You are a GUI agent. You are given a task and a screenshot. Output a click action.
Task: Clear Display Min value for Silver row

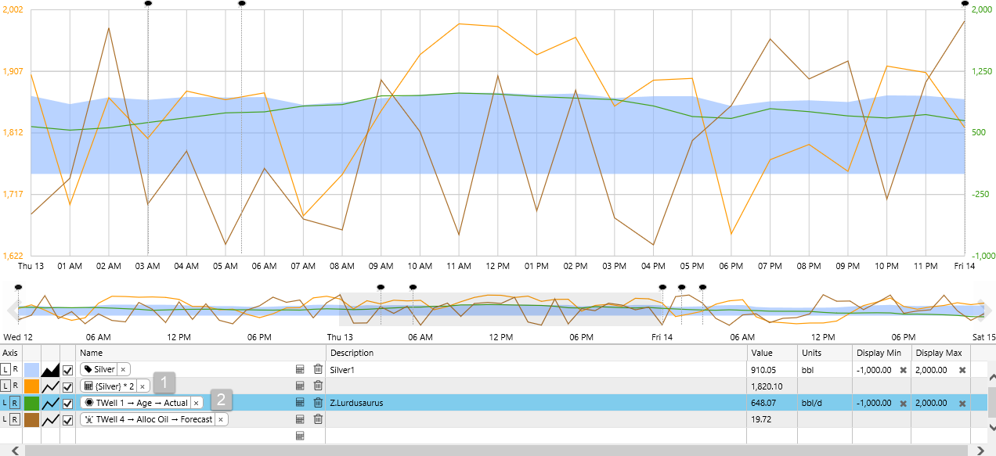903,369
